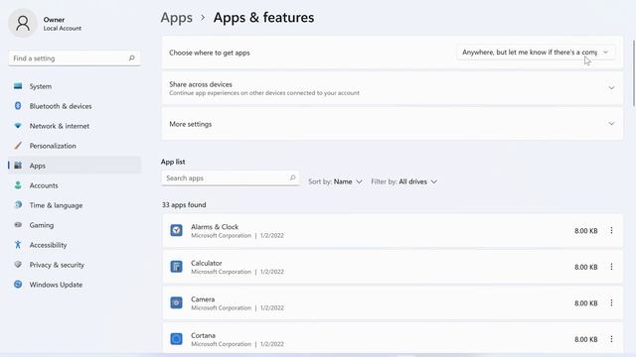Click the Apps & features page heading

263,18
